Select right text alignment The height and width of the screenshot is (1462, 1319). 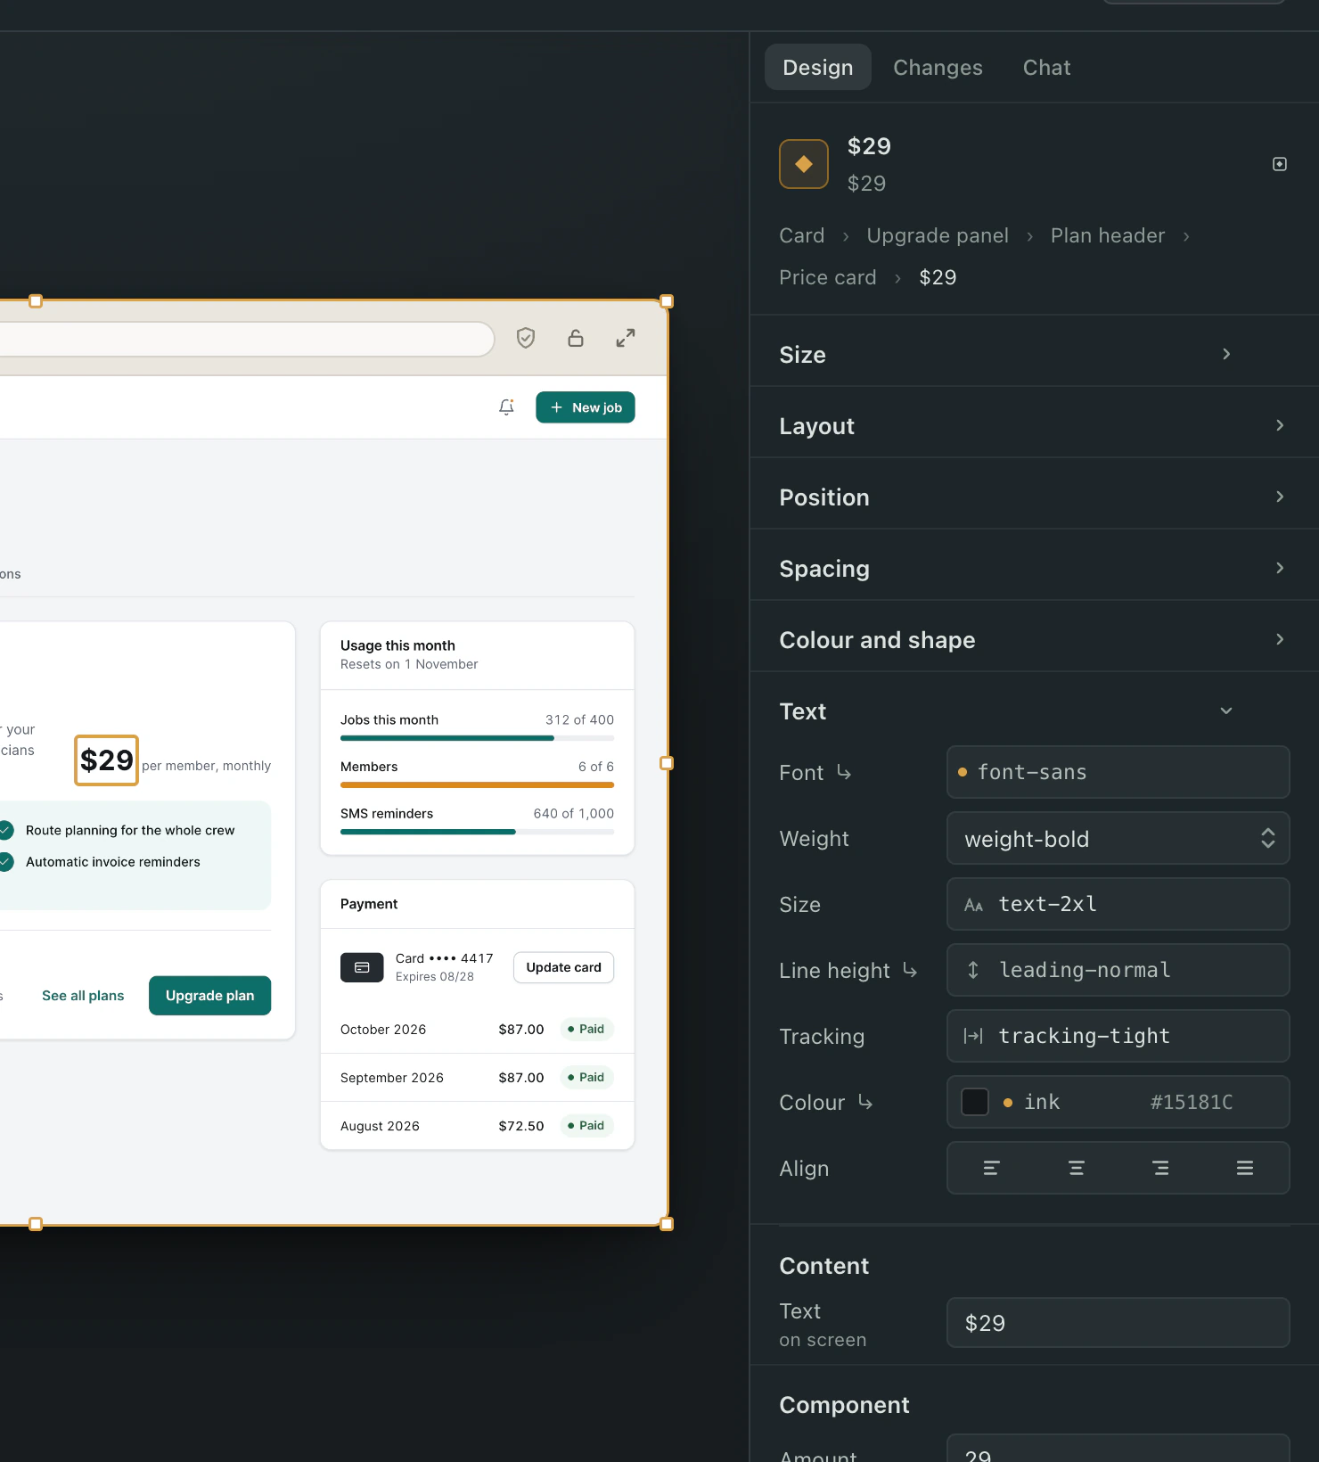pyautogui.click(x=1160, y=1168)
